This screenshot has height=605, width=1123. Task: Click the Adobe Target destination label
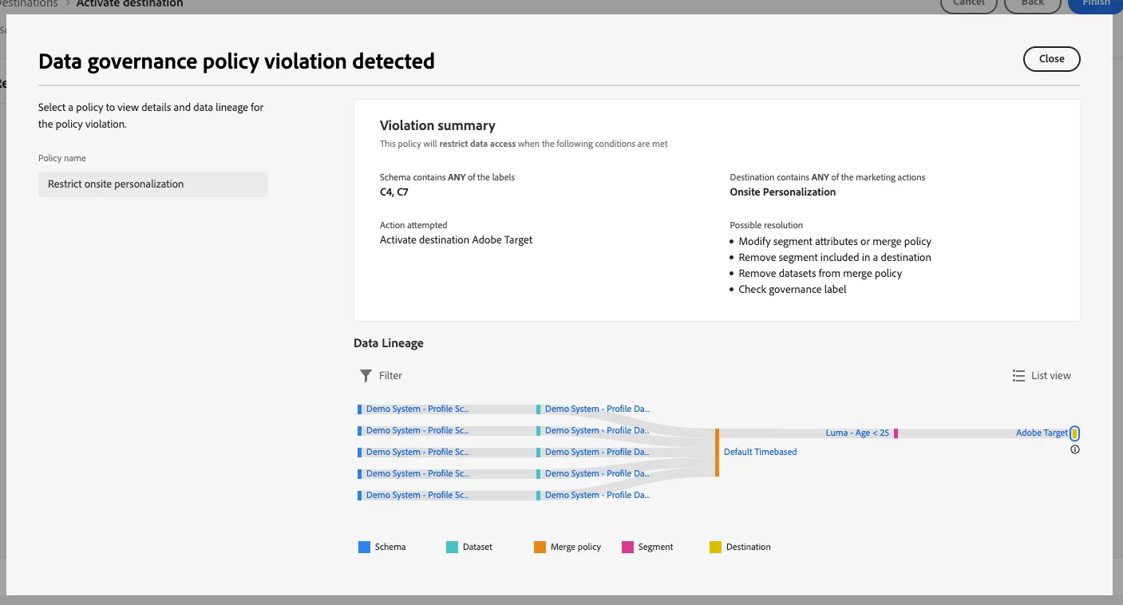(x=1042, y=433)
